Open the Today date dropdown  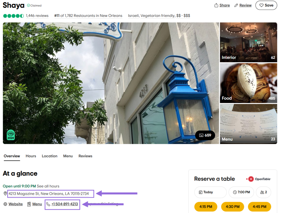210,192
